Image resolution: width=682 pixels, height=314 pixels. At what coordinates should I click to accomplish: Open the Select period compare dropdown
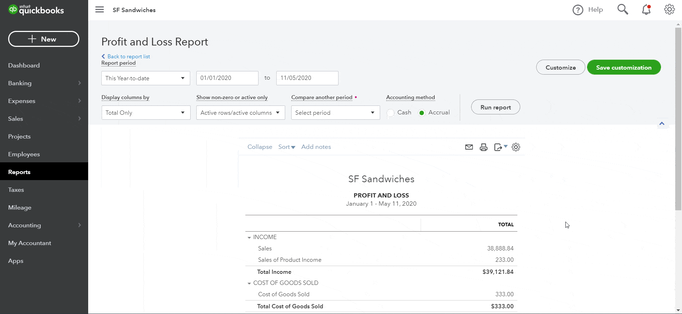[x=336, y=113]
